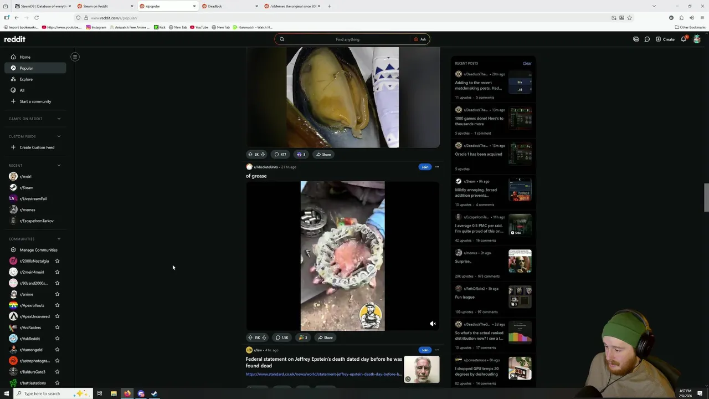Screen dimensions: 709x399
Task: Open the Explore page
Action: pos(35,79)
